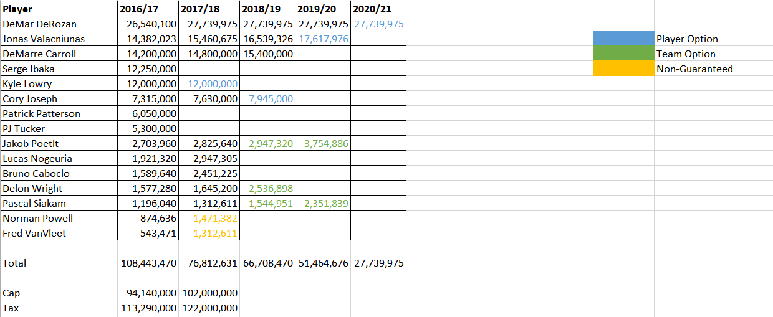This screenshot has height=317, width=773.
Task: Select the blue 27,739,975 cell in DeRozan's row
Action: (x=378, y=24)
